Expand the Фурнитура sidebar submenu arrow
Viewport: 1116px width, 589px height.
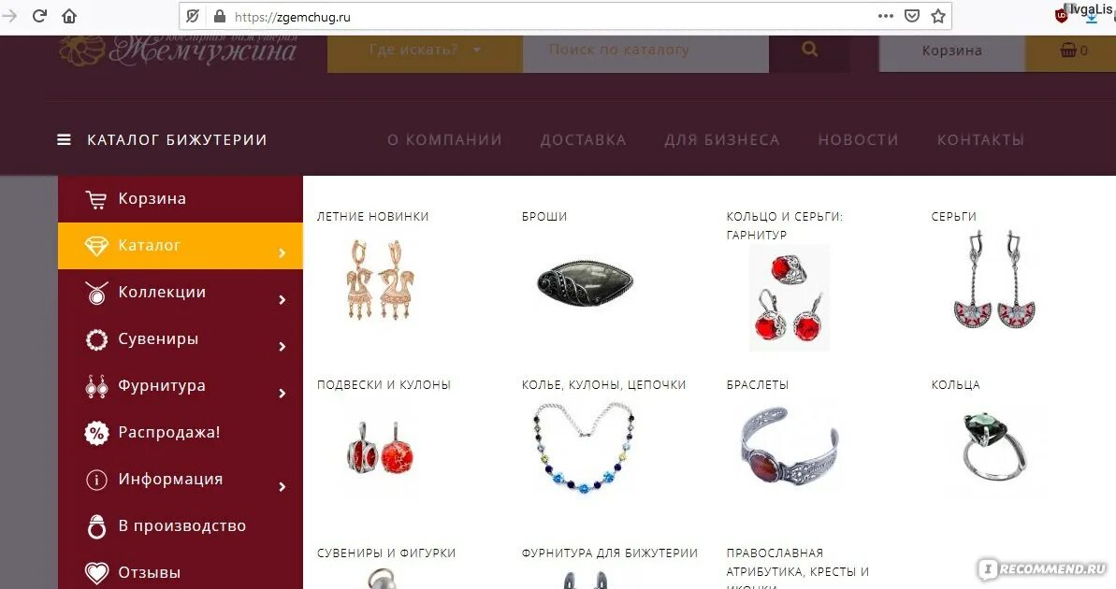tap(283, 394)
